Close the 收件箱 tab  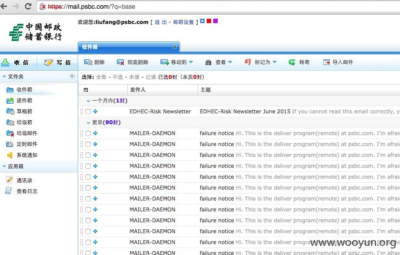(174, 47)
